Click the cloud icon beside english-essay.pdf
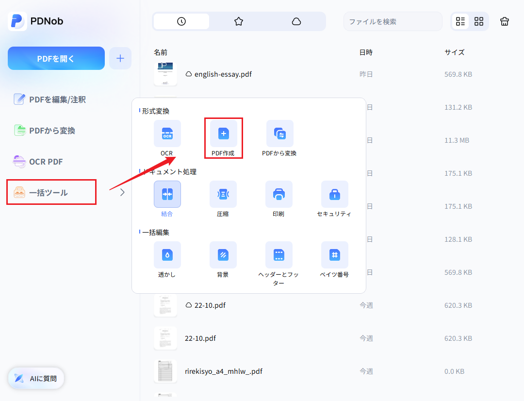Viewport: 524px width, 401px height. tap(189, 74)
